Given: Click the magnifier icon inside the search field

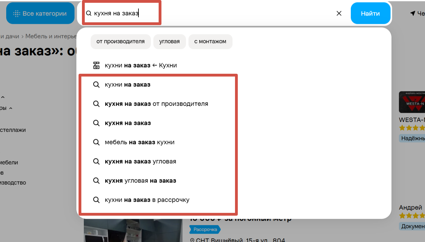Looking at the screenshot, I should tap(88, 13).
